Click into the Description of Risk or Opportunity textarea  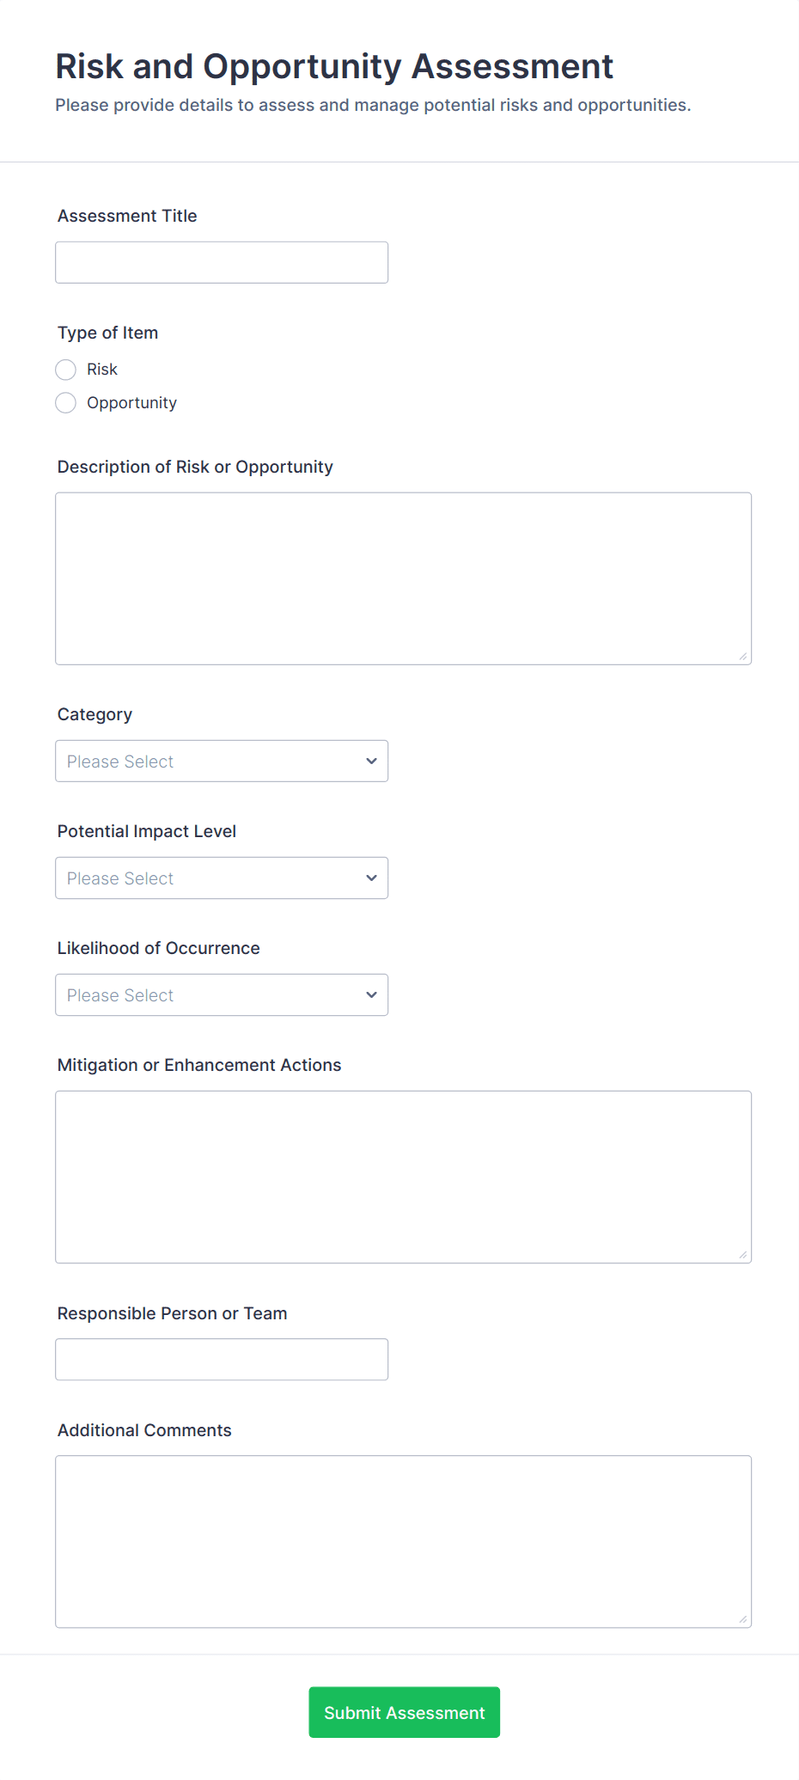coord(403,578)
